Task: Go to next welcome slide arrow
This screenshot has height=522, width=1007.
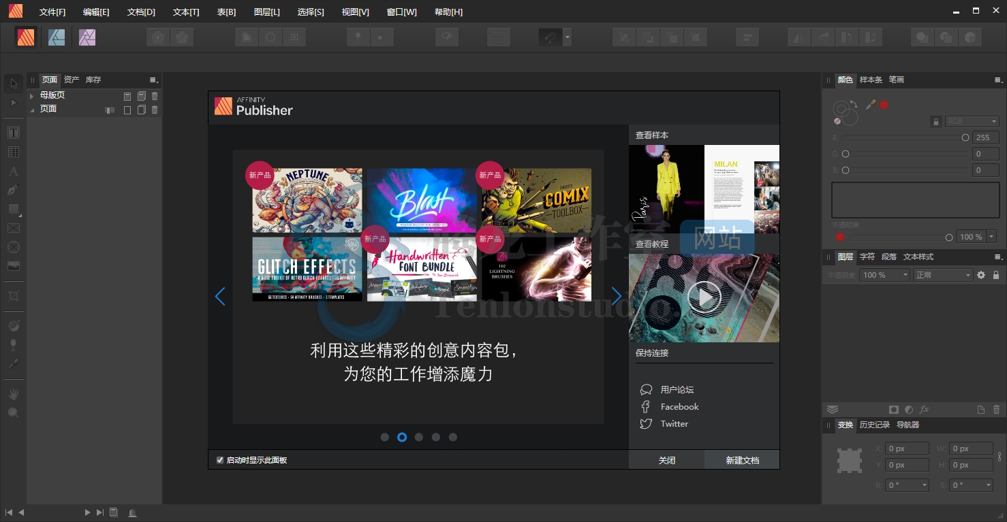Action: point(616,296)
